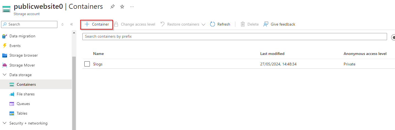
Task: Open the ellipsis more options menu
Action: pos(132,7)
